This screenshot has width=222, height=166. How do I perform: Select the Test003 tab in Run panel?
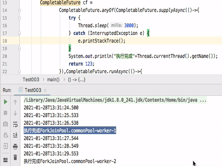point(33,90)
